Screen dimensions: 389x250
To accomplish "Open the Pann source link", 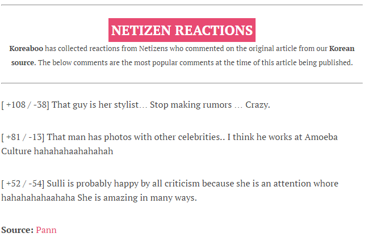I will pyautogui.click(x=46, y=230).
